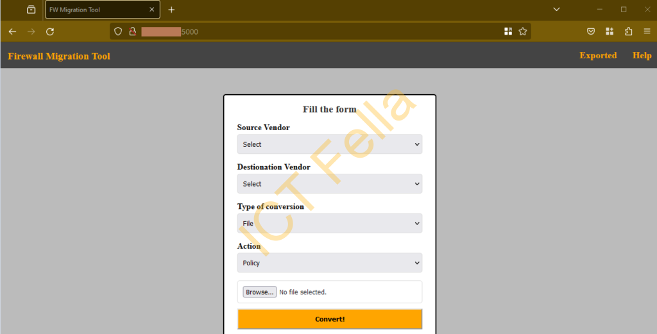
Task: Open the Firewall Migration Tool home link
Action: tap(58, 56)
